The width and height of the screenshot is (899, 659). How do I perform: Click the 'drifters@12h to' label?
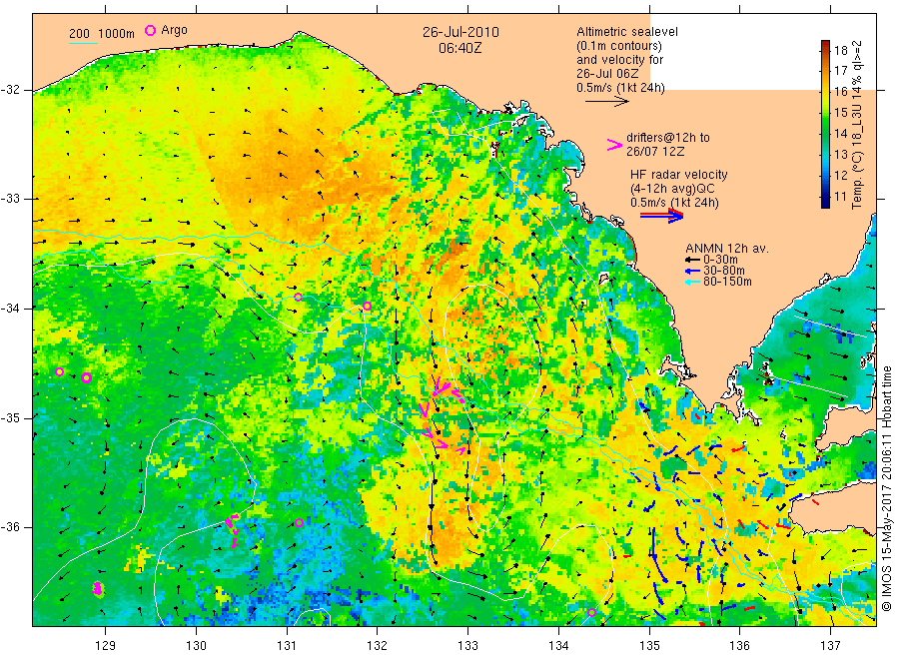(x=668, y=138)
